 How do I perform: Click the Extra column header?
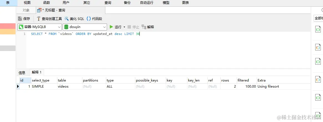point(283,80)
